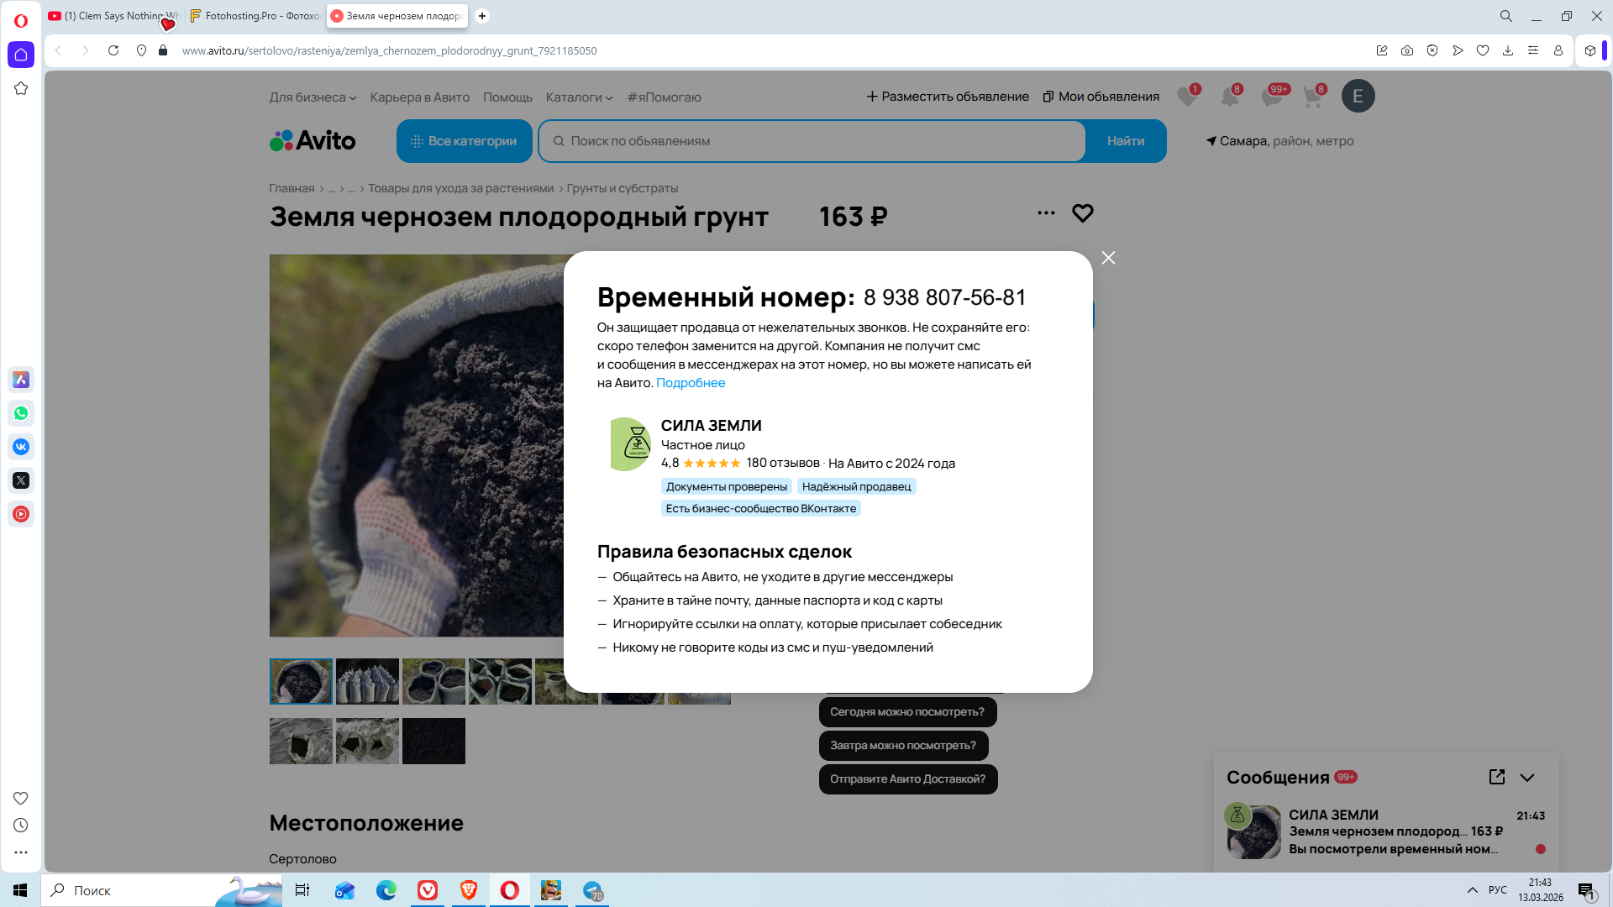1613x907 pixels.
Task: Open the Avito messages chat icon
Action: point(1271,97)
